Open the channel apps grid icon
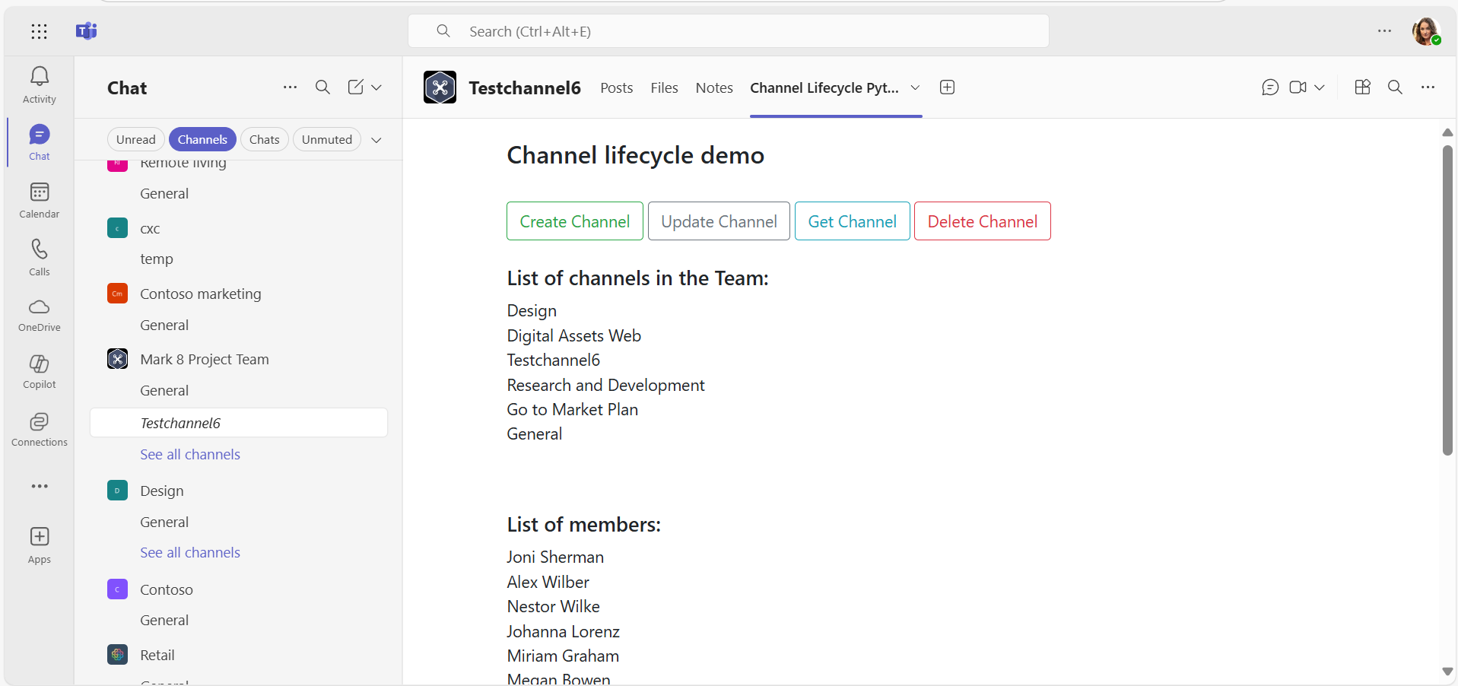Screen dimensions: 1458x686 tap(1362, 87)
